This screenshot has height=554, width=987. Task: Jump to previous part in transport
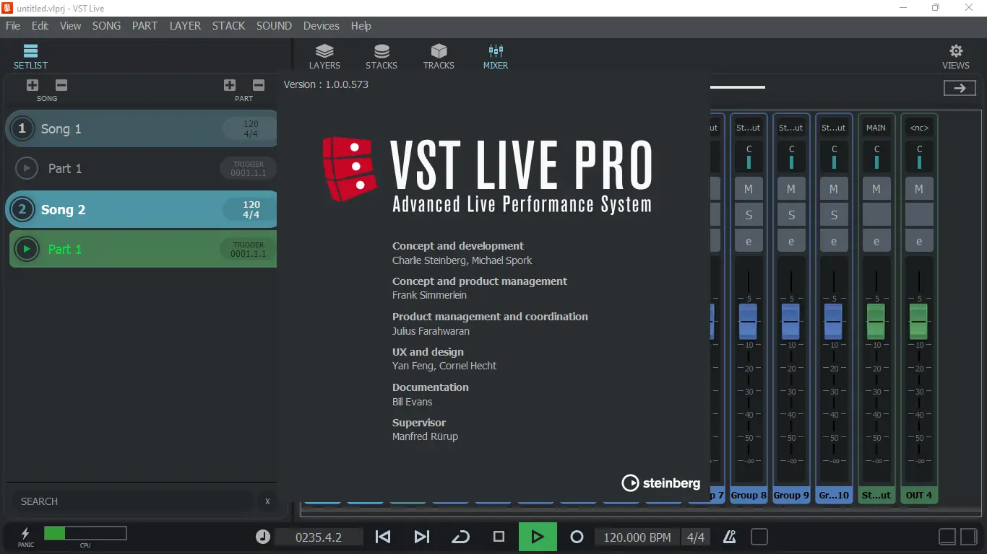pyautogui.click(x=383, y=537)
